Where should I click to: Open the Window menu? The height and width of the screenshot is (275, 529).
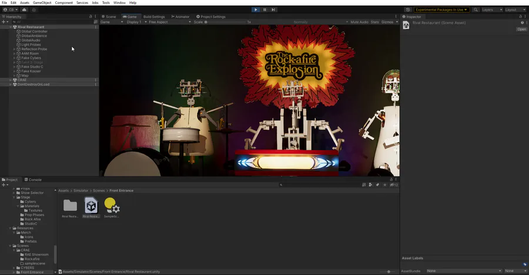(119, 3)
